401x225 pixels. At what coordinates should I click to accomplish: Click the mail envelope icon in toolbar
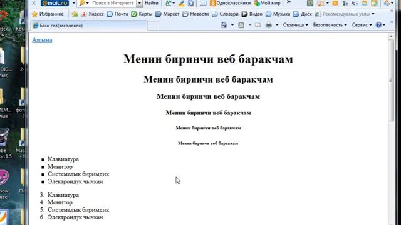(x=203, y=3)
